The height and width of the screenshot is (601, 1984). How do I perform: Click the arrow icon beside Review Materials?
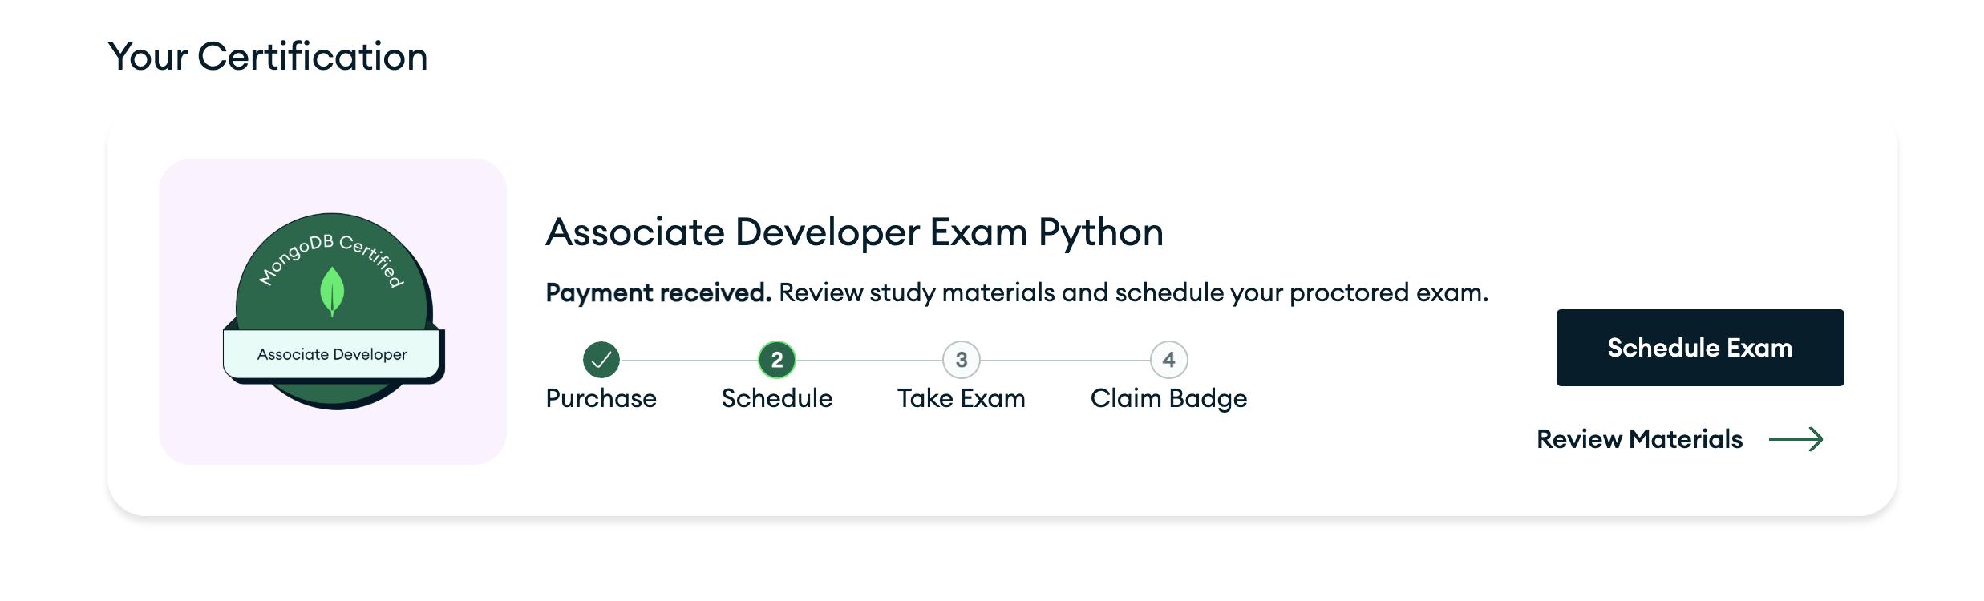pyautogui.click(x=1796, y=439)
